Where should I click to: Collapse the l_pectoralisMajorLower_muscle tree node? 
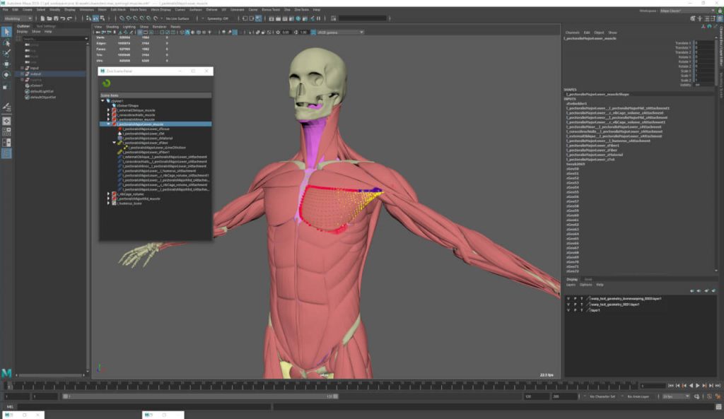[108, 124]
